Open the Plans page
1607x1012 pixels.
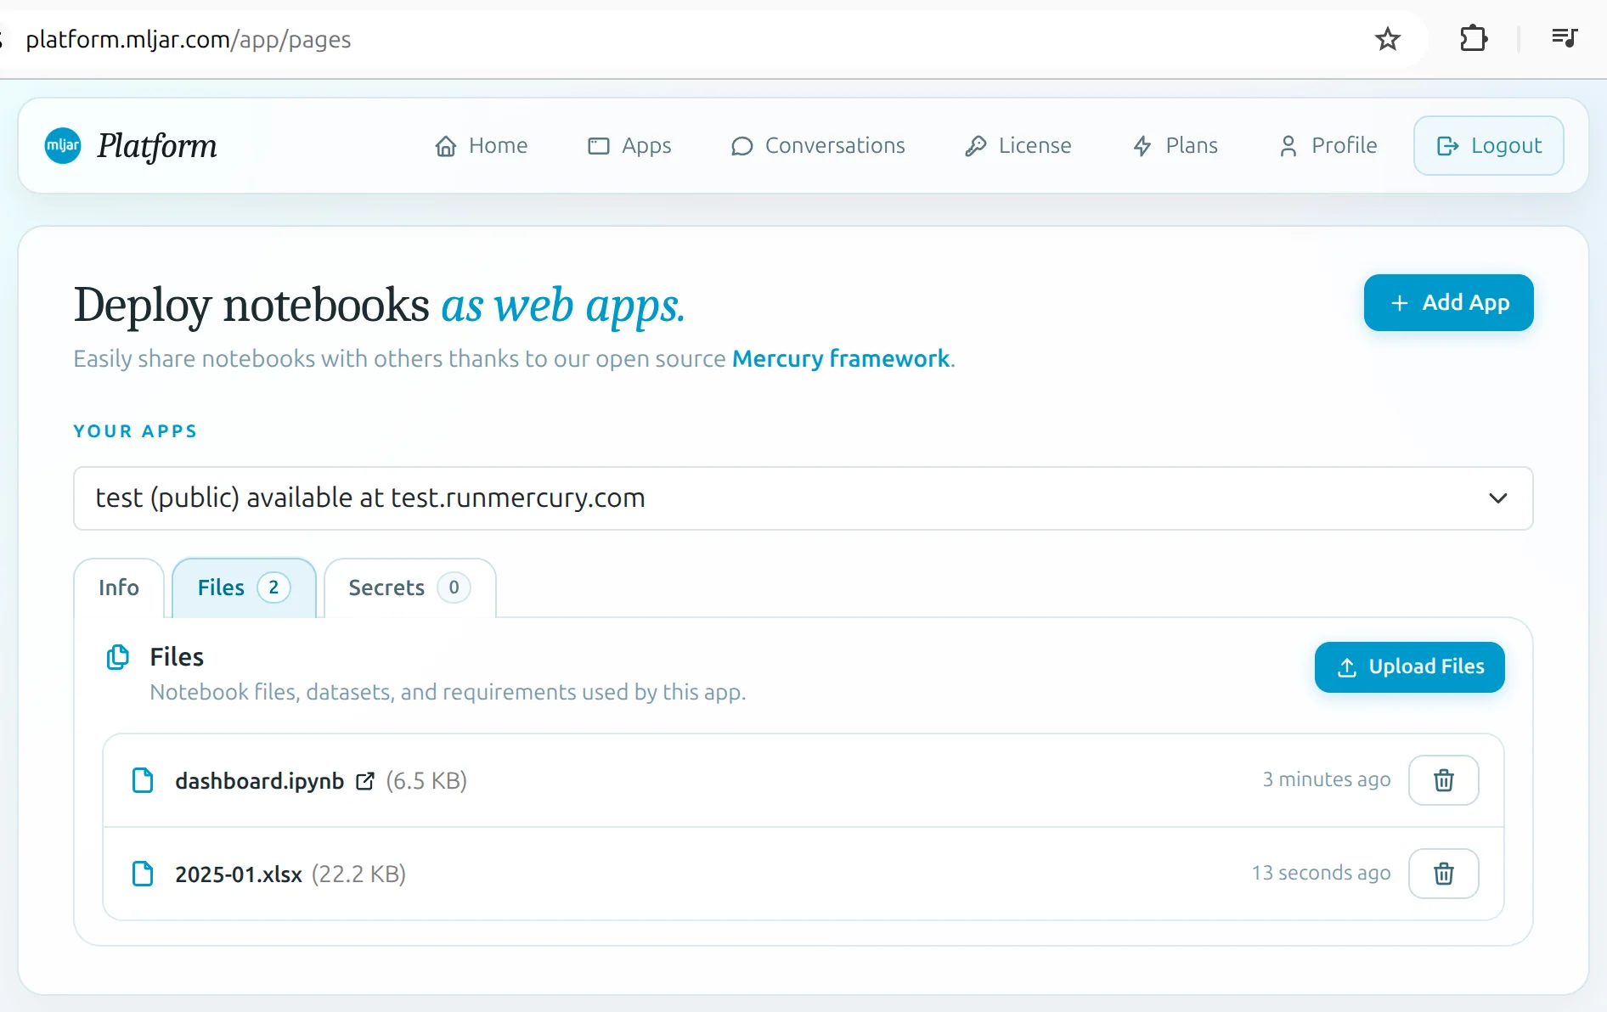[x=1176, y=146]
